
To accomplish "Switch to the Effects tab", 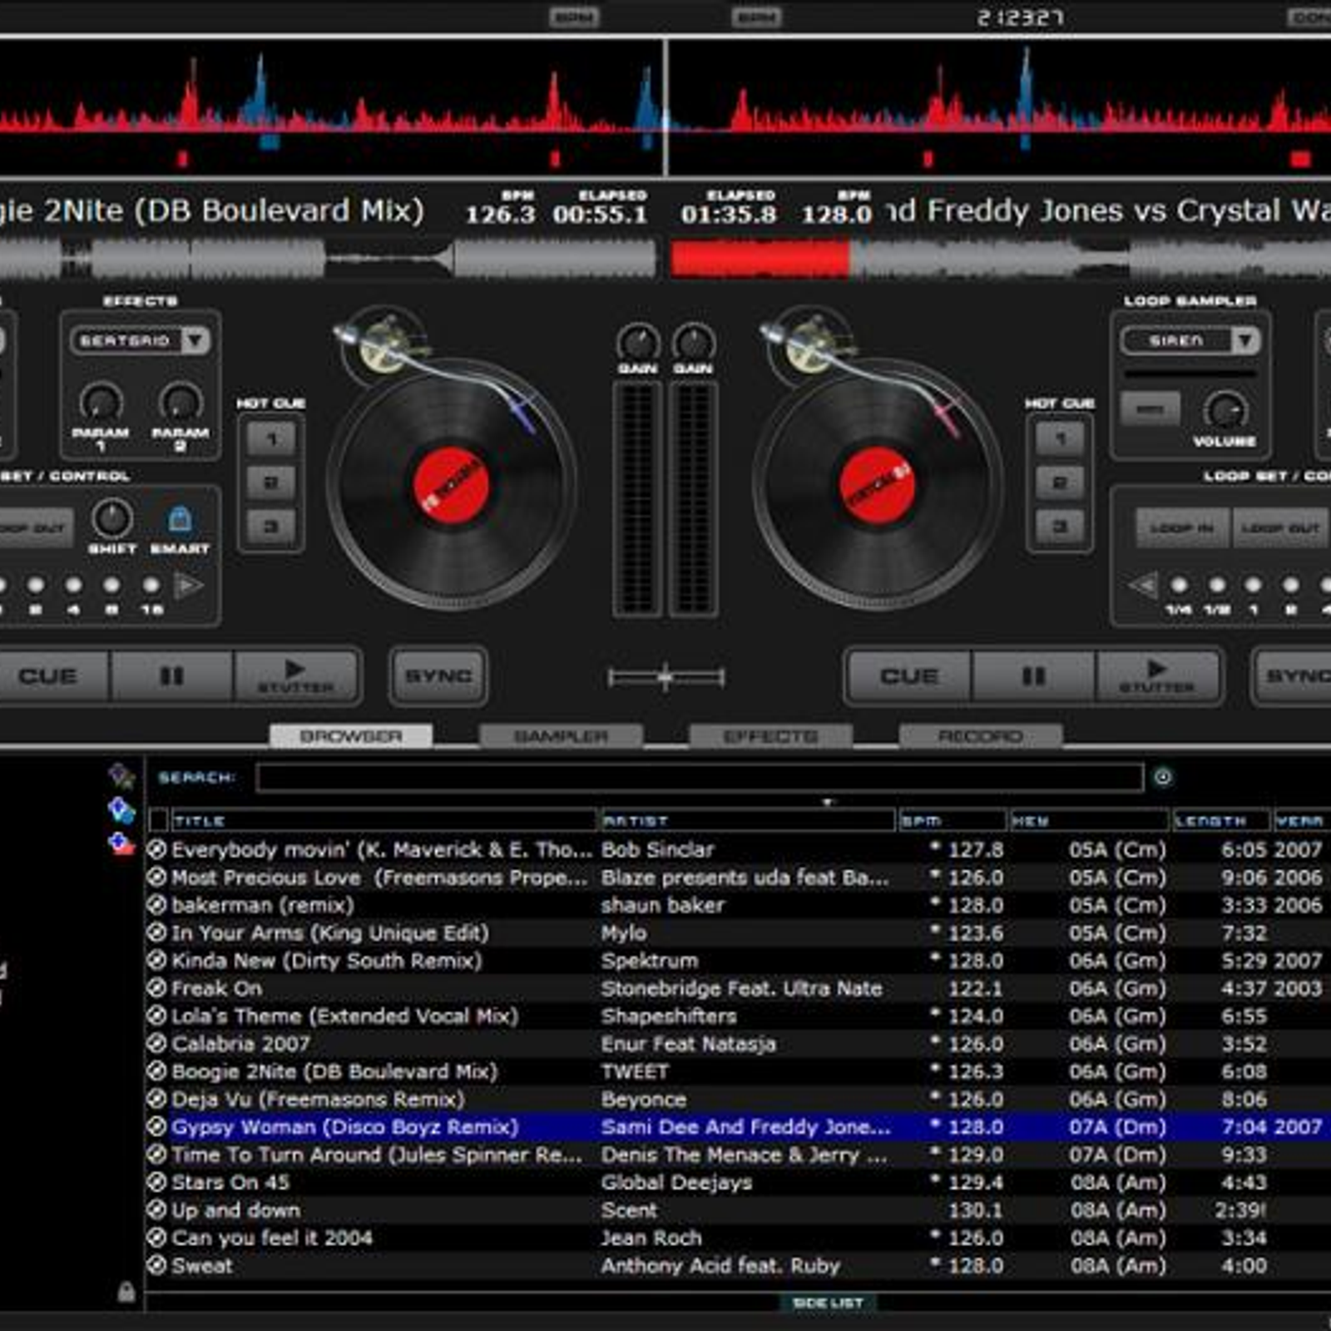I will click(770, 736).
